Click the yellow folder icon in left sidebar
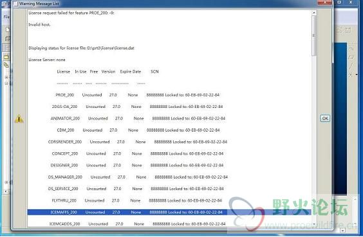 click(6, 56)
